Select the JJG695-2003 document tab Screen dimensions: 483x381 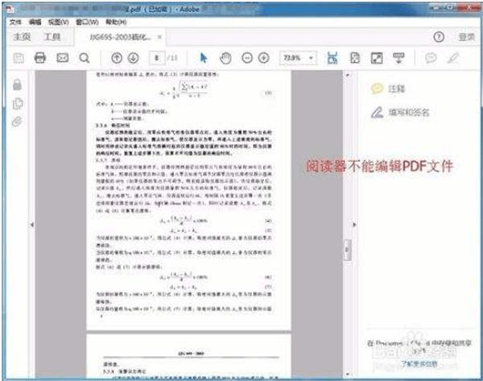point(120,37)
